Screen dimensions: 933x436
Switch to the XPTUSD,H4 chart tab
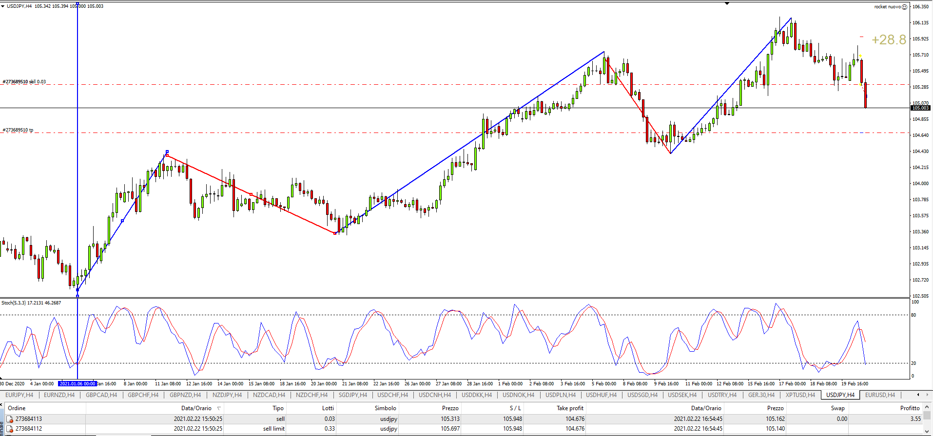tap(800, 395)
